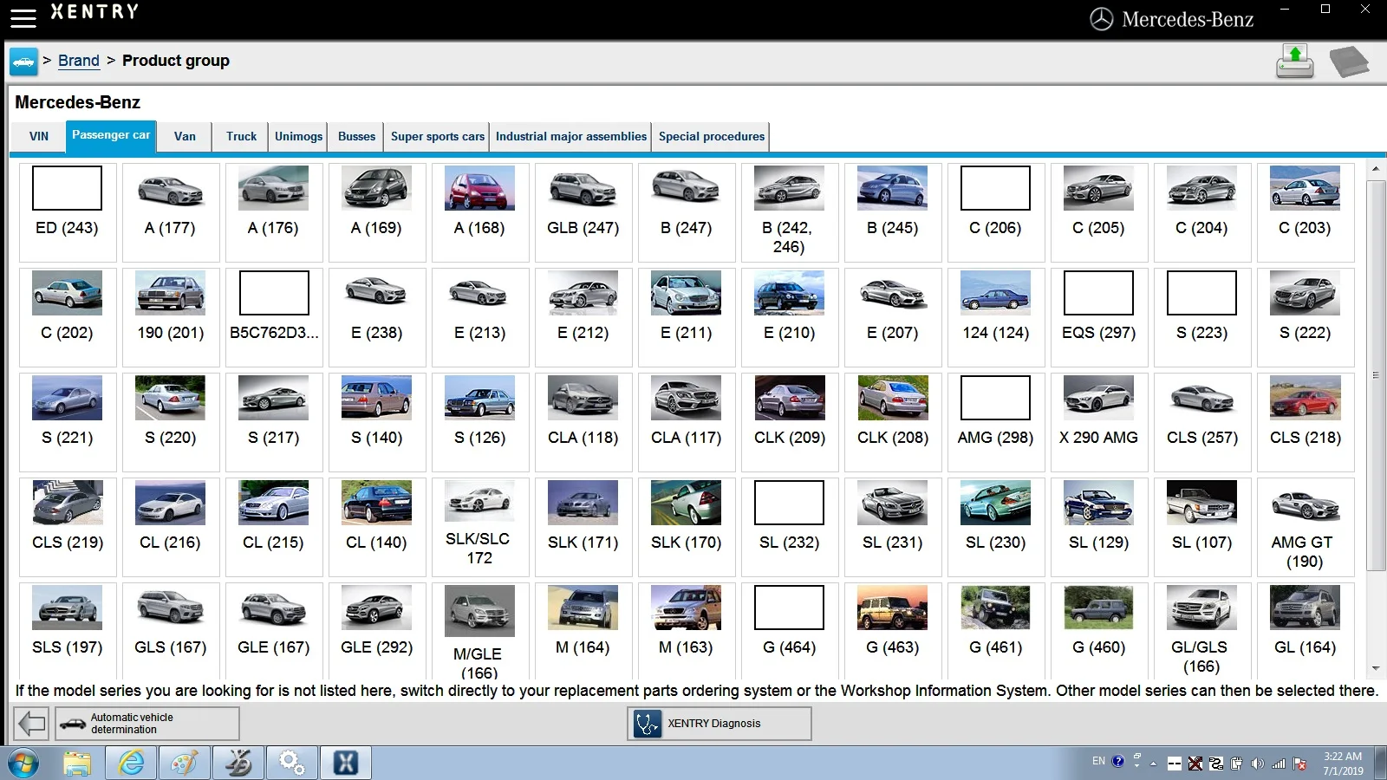Open the Super sports cars tab

(438, 136)
